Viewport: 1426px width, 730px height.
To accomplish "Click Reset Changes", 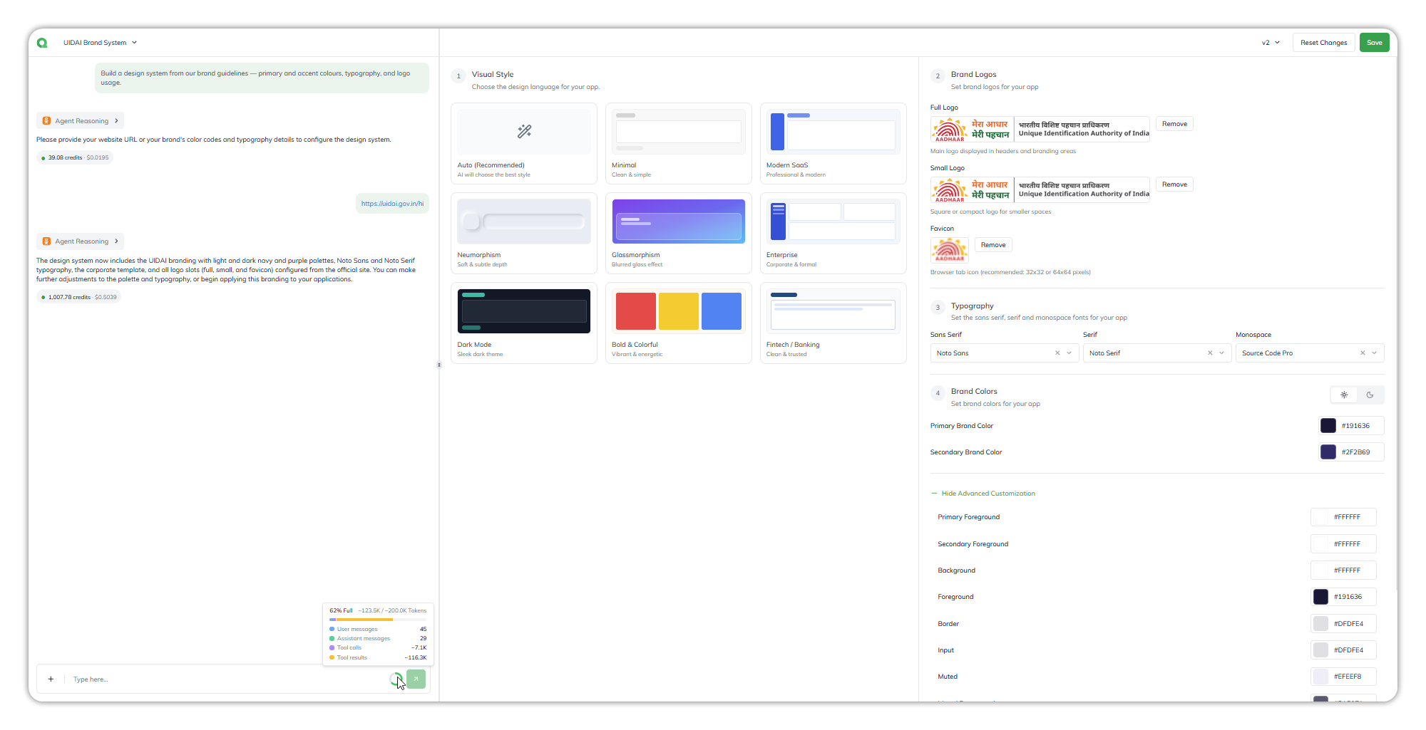I will 1323,43.
